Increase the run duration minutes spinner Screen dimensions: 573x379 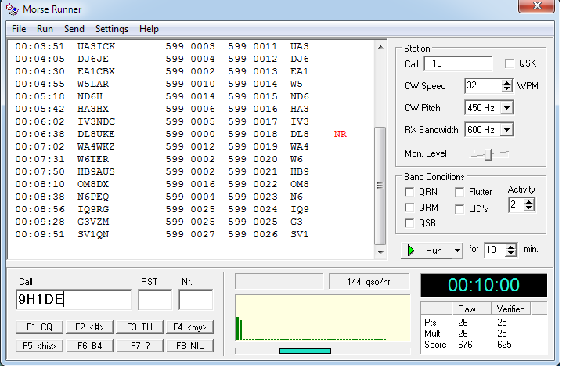pyautogui.click(x=511, y=247)
